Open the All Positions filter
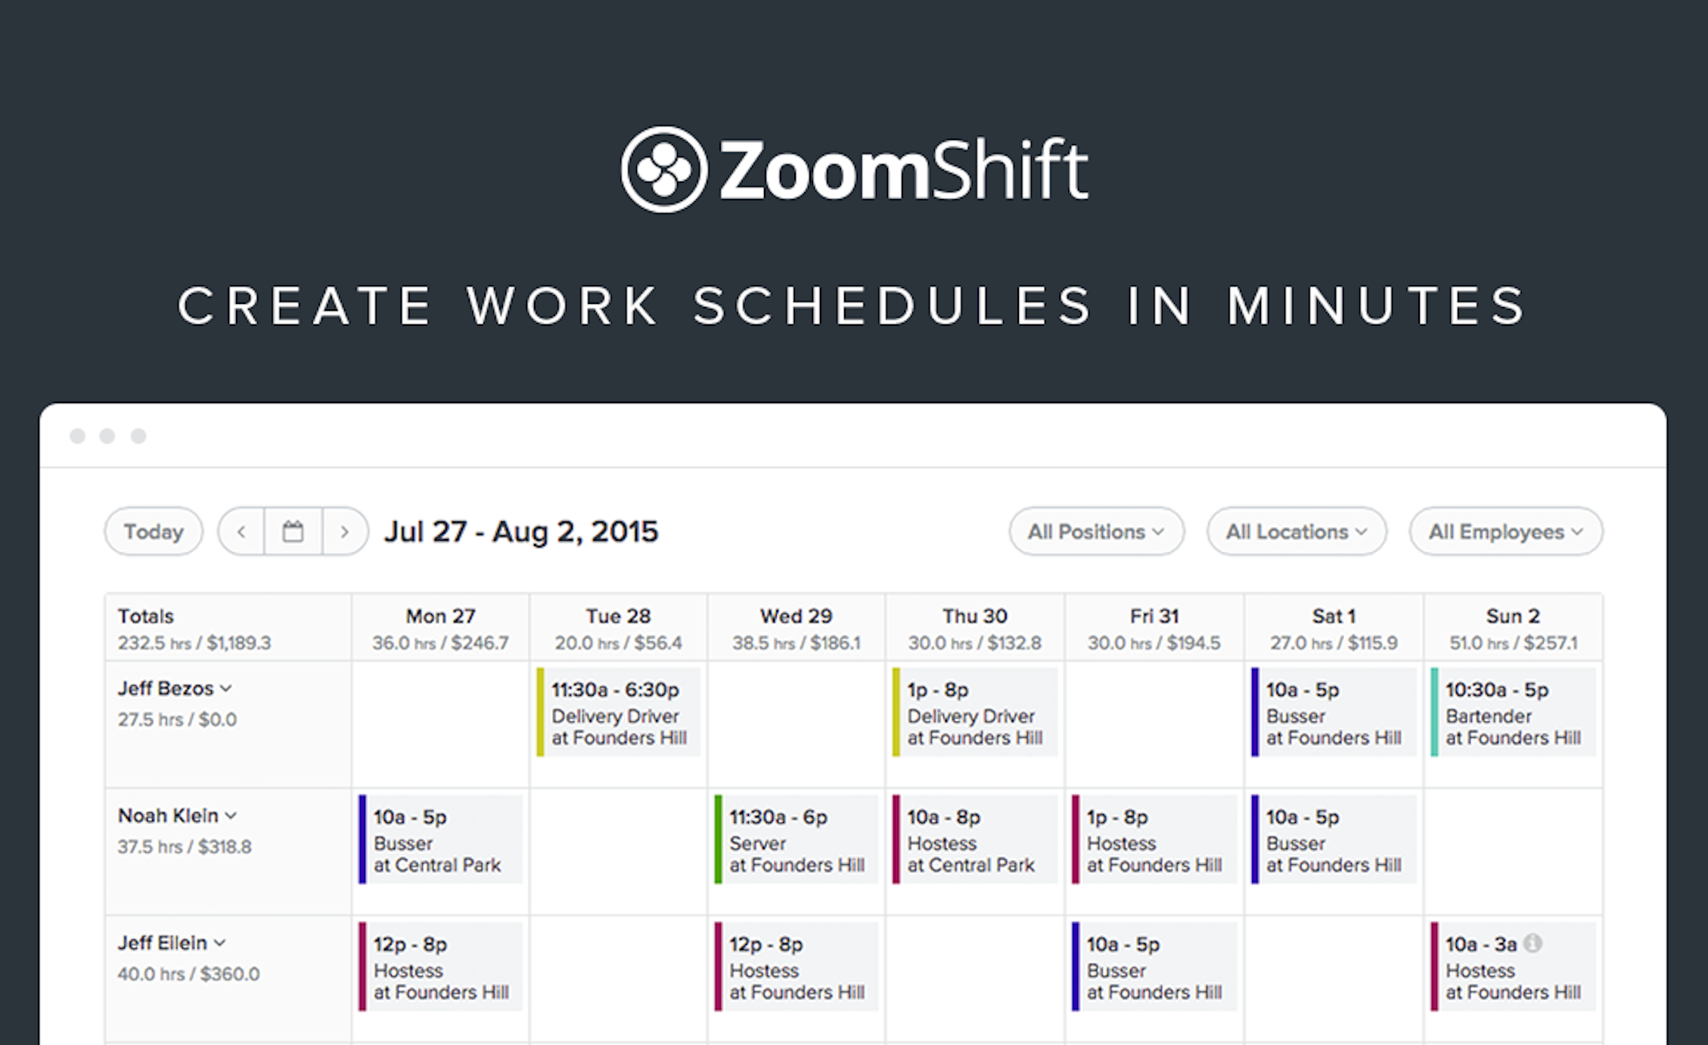Viewport: 1708px width, 1045px height. coord(1096,532)
